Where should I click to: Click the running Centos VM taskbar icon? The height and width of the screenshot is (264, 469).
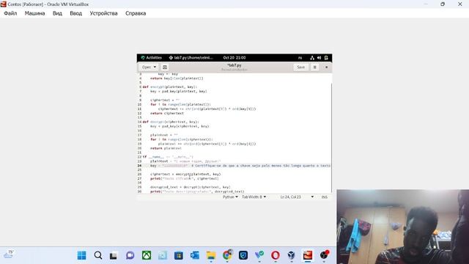308,255
